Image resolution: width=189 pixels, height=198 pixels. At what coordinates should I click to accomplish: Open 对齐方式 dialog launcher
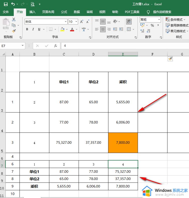[x=135, y=37]
